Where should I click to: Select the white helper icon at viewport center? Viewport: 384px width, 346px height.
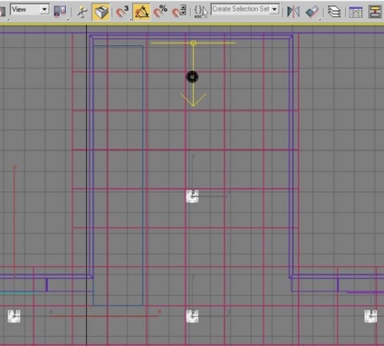[192, 197]
